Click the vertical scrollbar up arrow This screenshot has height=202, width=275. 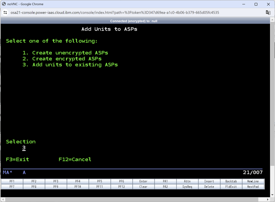coord(272,20)
